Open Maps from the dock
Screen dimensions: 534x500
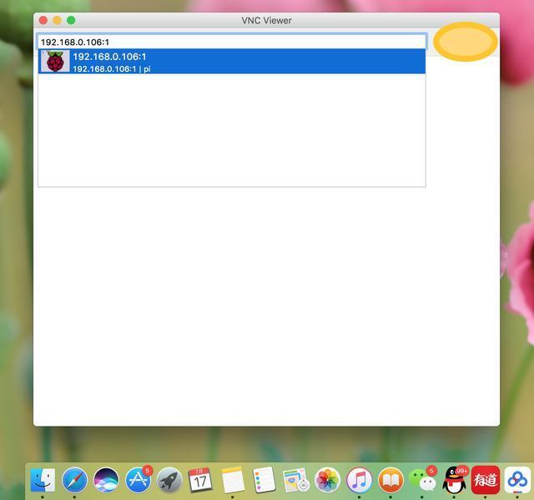tap(295, 480)
